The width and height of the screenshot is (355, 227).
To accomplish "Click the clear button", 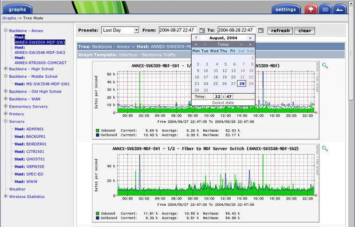I will point(305,30).
